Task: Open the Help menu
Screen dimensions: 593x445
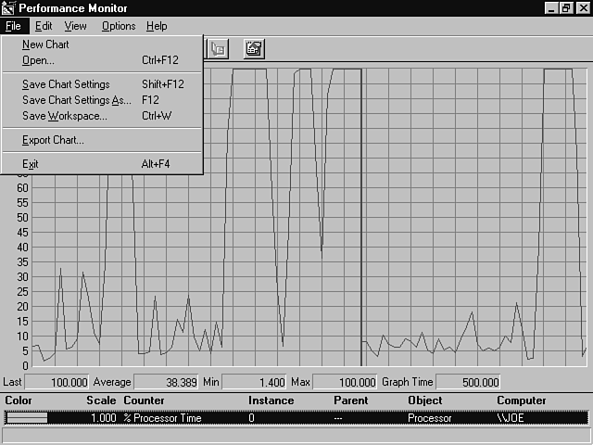Action: coord(157,26)
